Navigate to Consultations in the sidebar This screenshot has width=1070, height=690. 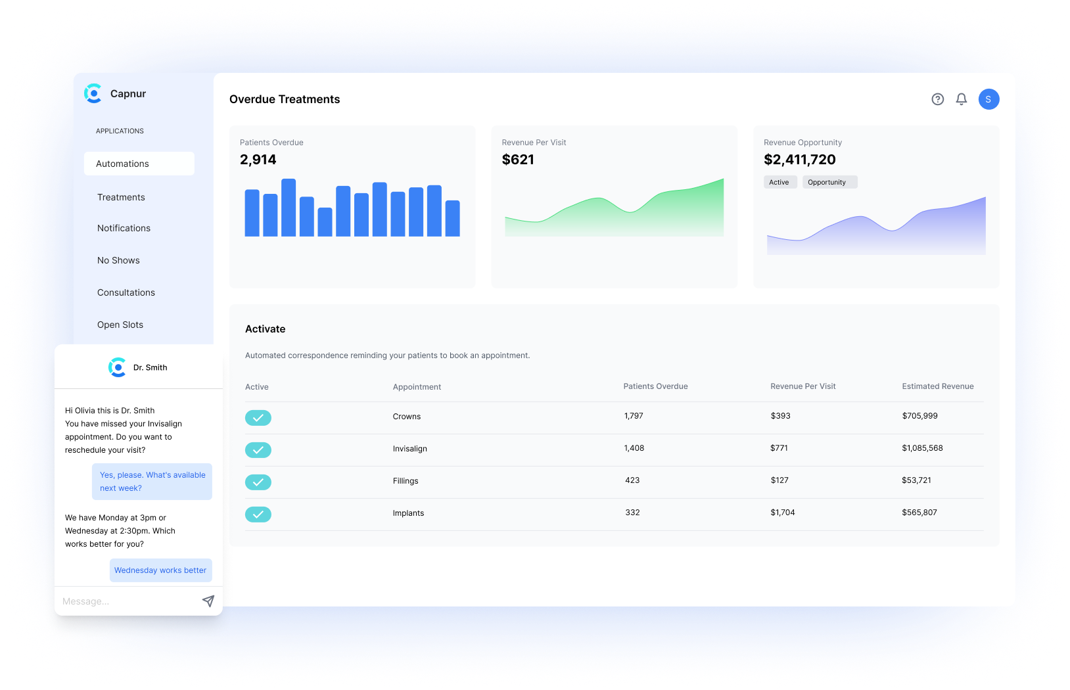(x=126, y=292)
